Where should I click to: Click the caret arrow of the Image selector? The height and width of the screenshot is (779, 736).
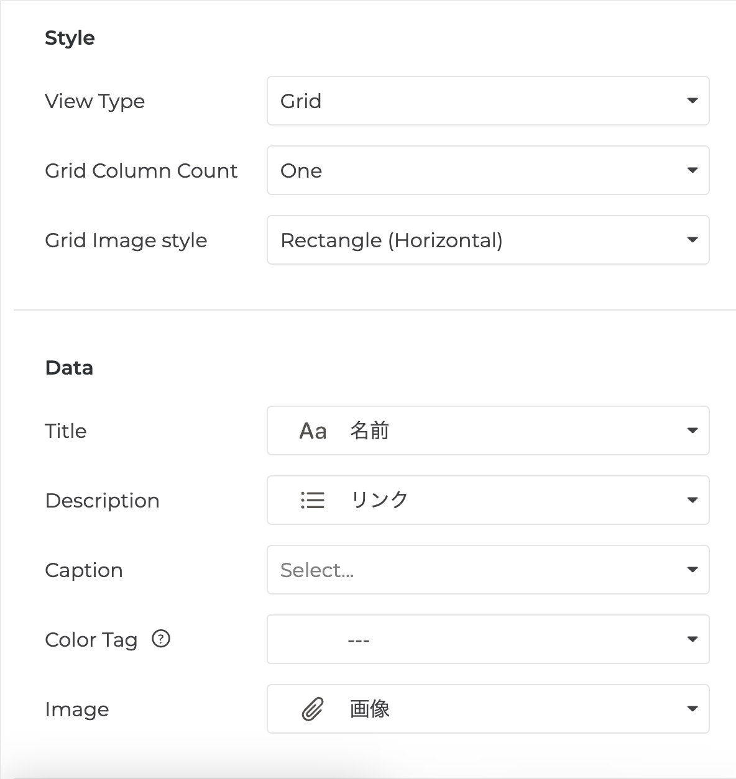coord(692,709)
